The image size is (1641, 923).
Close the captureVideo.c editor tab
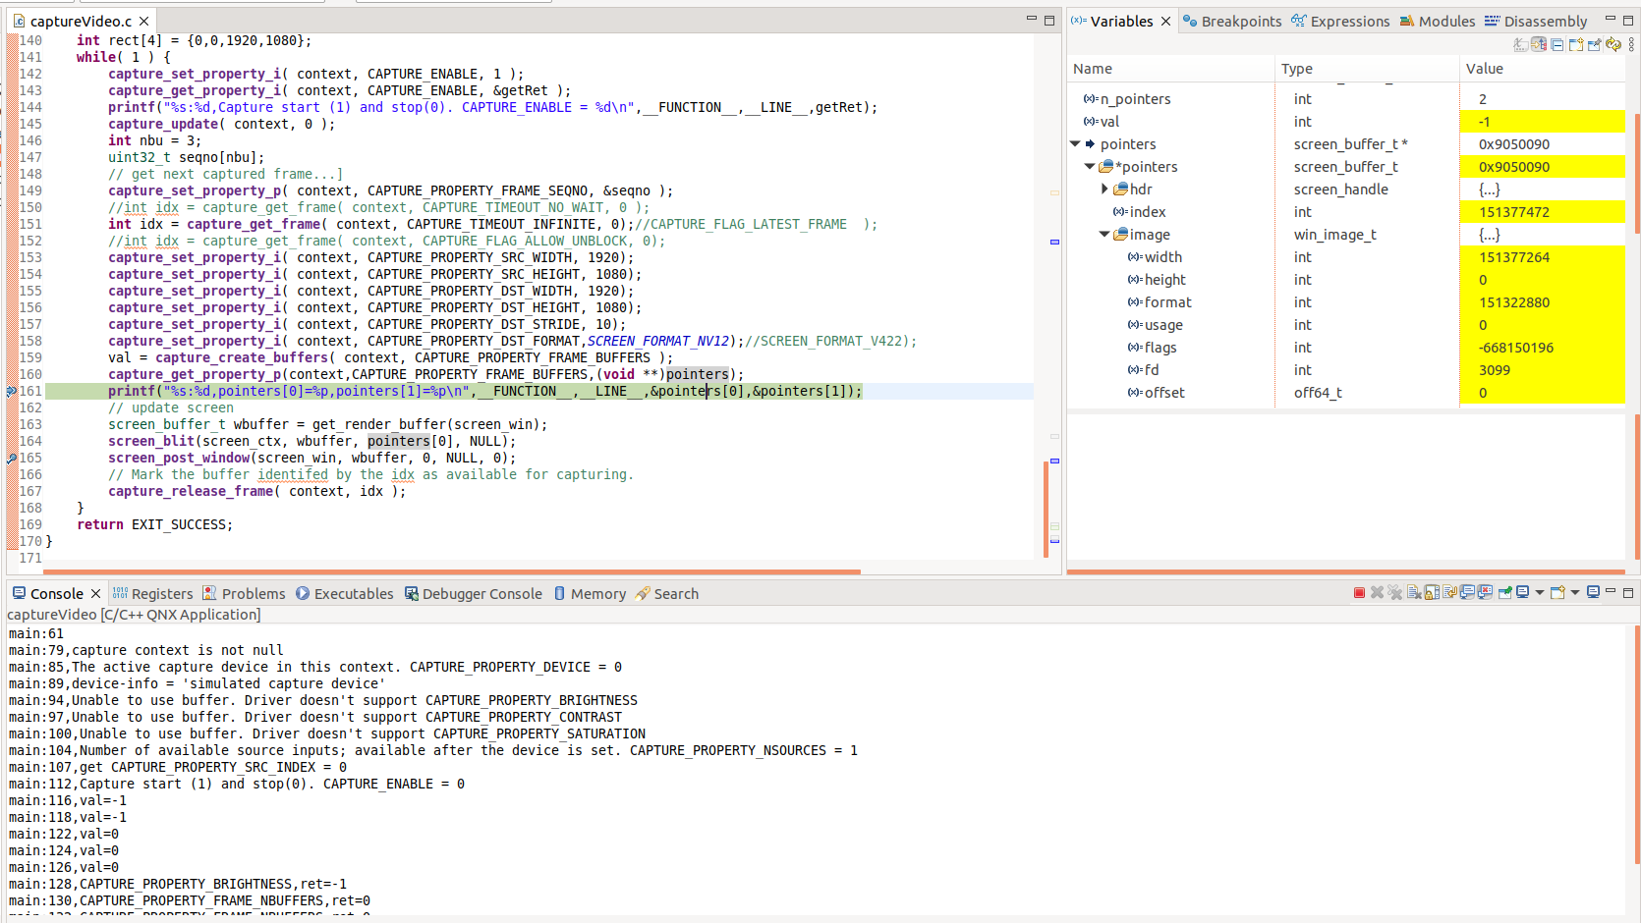click(144, 22)
